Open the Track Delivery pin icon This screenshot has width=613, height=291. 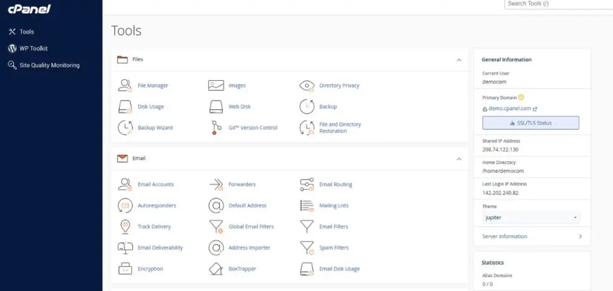click(125, 226)
